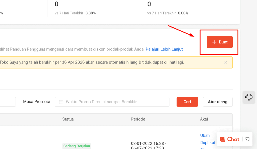Click the Chat label text
Viewport: 257px width, 149px height.
coord(233,139)
